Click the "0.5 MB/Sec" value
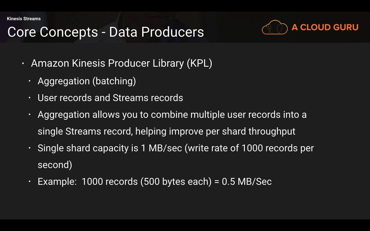Image resolution: width=370 pixels, height=231 pixels. (247, 182)
